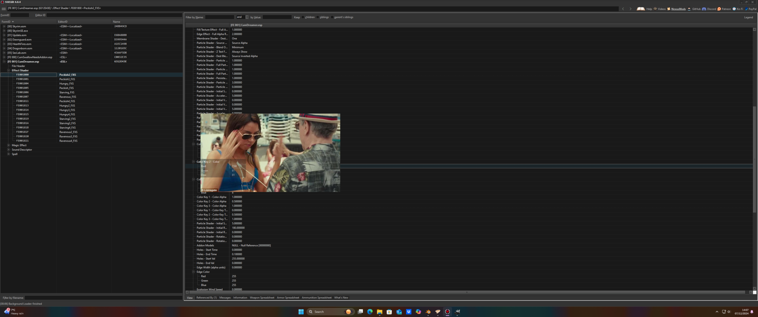Open Outlook from taskbar

(399, 312)
